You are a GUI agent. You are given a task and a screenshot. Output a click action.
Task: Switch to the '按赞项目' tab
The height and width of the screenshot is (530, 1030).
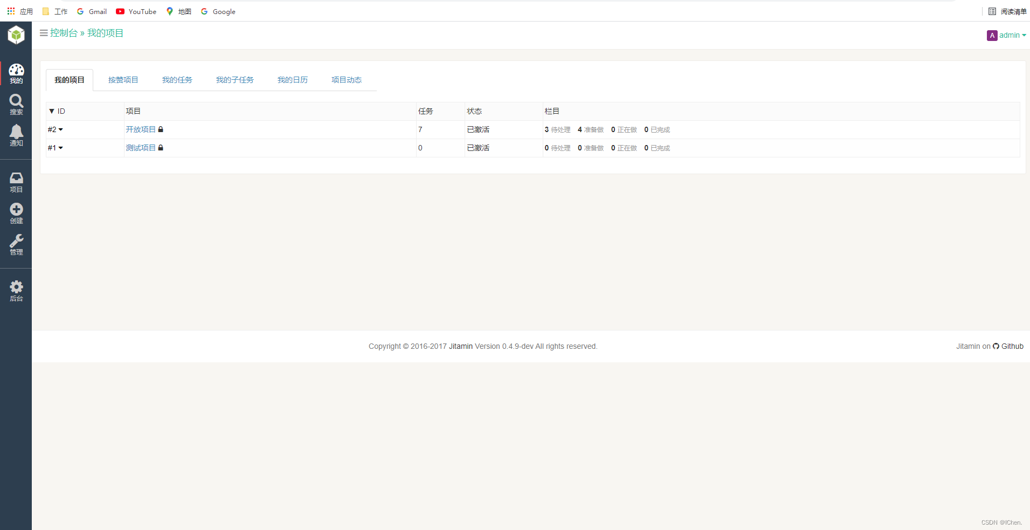(123, 80)
